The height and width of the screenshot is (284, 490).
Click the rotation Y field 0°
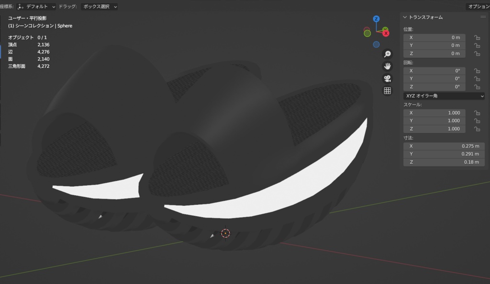click(434, 79)
